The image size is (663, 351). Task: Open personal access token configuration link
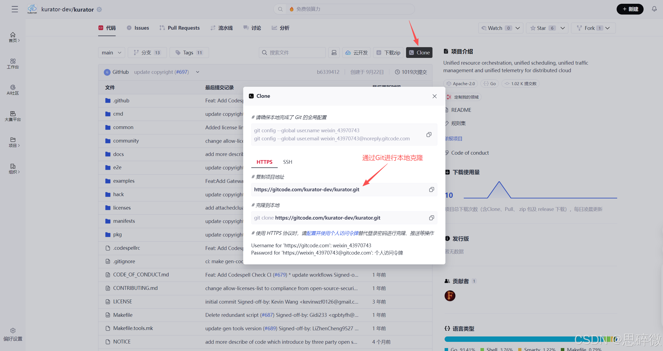[x=332, y=233]
